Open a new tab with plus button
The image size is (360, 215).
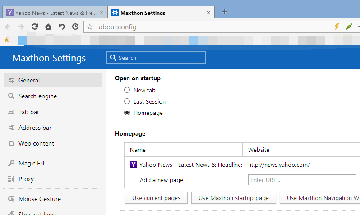click(225, 12)
